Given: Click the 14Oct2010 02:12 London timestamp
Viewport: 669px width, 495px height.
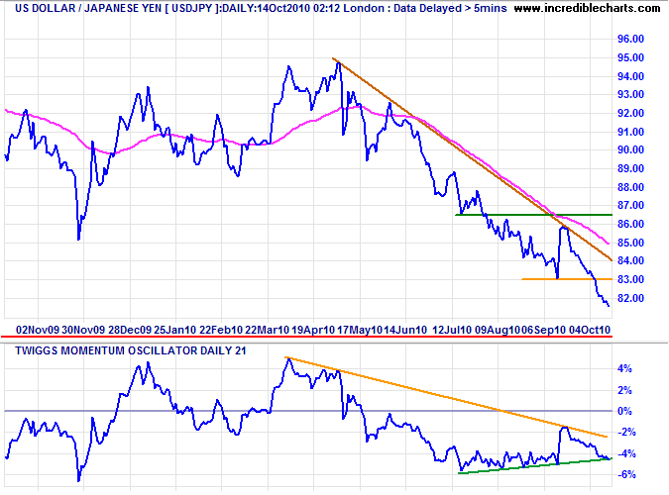Looking at the screenshot, I should point(320,8).
